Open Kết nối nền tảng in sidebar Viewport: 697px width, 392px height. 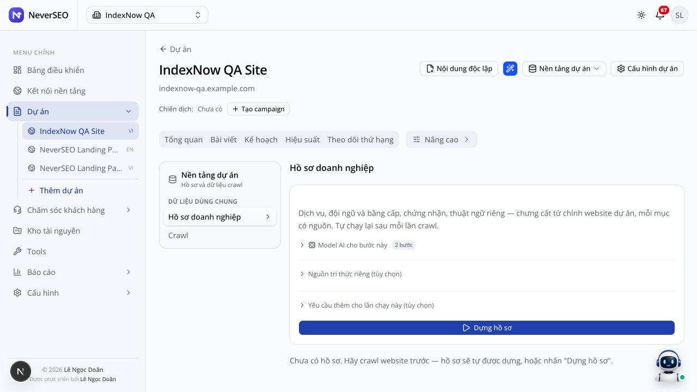[x=73, y=91]
